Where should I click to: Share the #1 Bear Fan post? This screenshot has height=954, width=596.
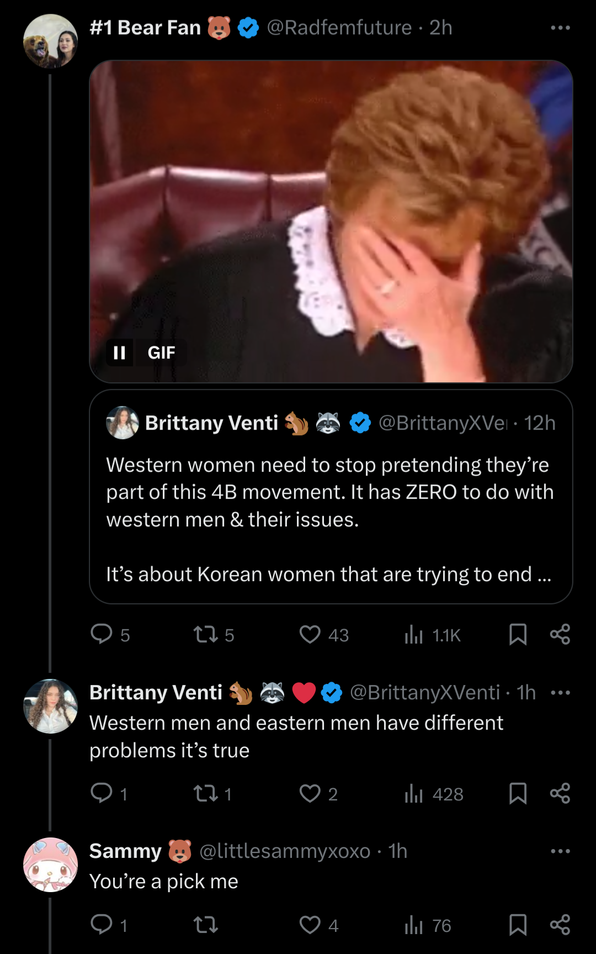560,634
